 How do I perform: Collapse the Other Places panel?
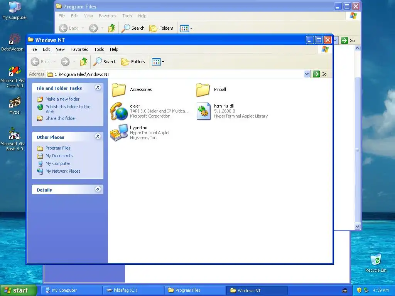pyautogui.click(x=98, y=136)
